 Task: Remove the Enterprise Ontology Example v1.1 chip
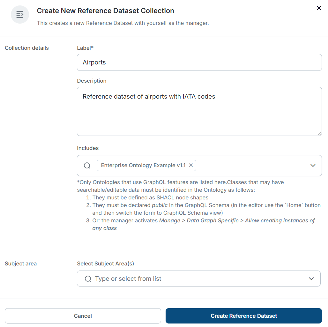[x=191, y=165]
